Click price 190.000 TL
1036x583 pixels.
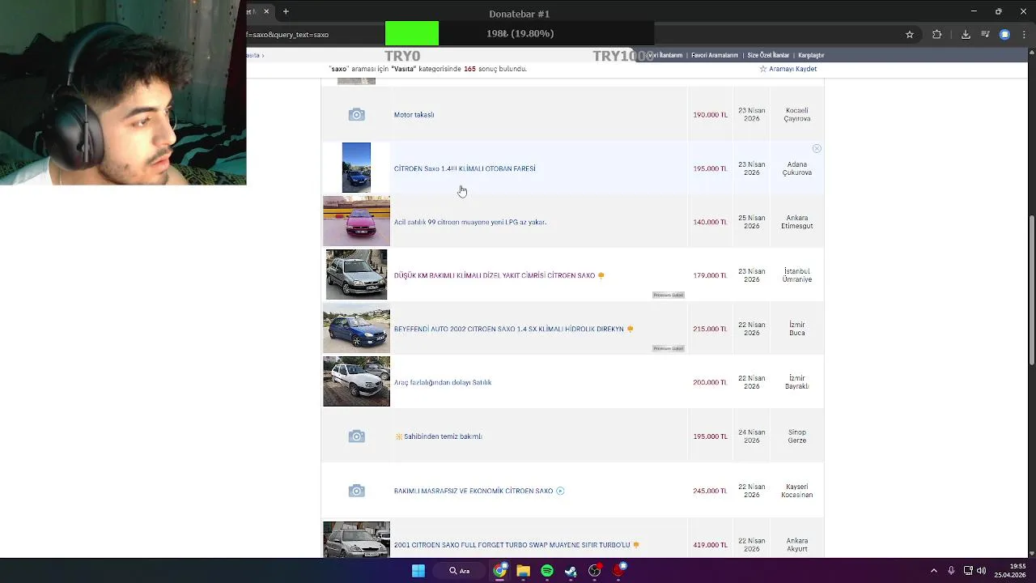710,115
